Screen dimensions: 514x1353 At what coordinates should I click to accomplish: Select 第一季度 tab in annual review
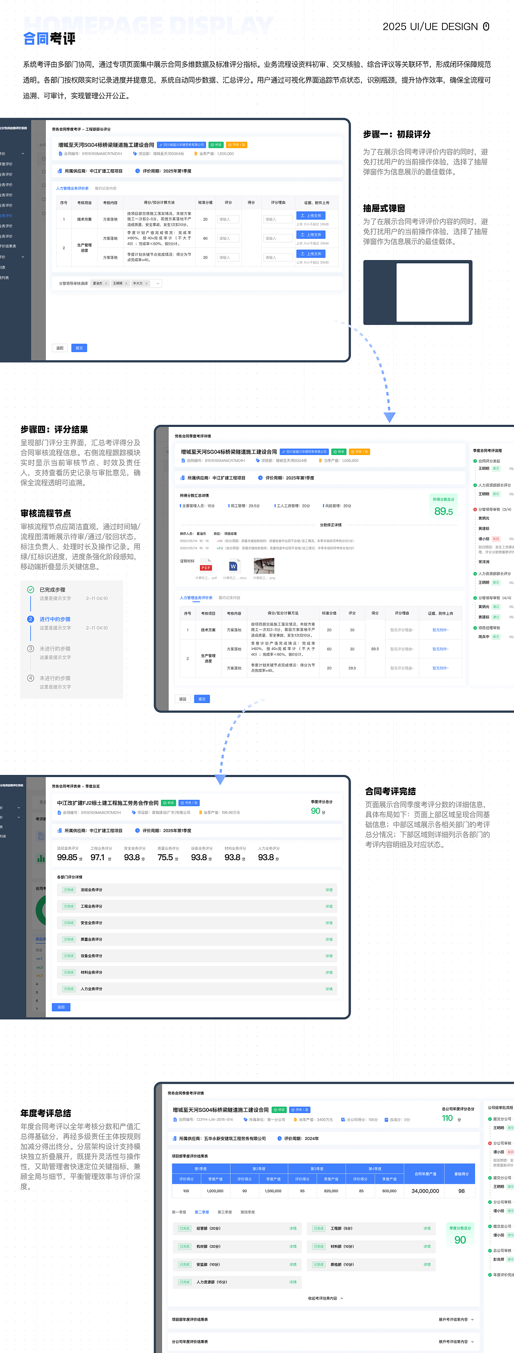coord(179,1213)
